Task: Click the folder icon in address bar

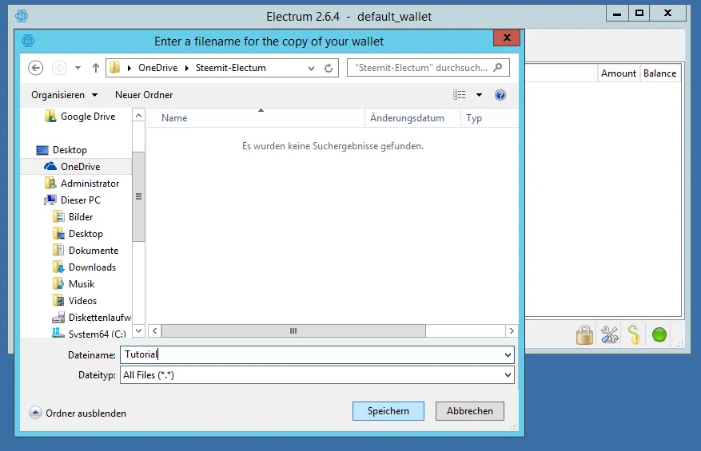Action: coord(115,67)
